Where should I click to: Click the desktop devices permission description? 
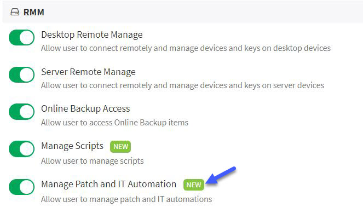(186, 48)
